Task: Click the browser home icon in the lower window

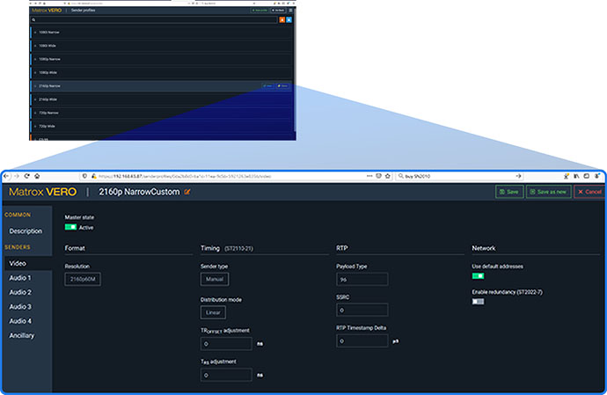Action: [x=37, y=176]
